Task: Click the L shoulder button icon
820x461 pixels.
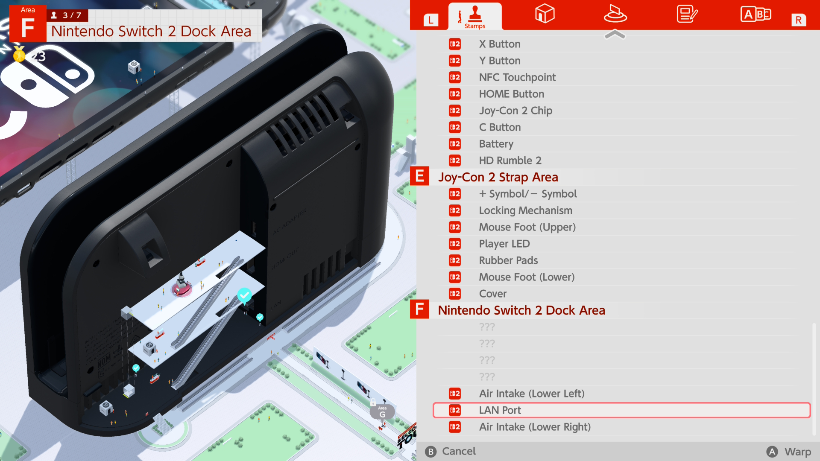Action: point(430,20)
